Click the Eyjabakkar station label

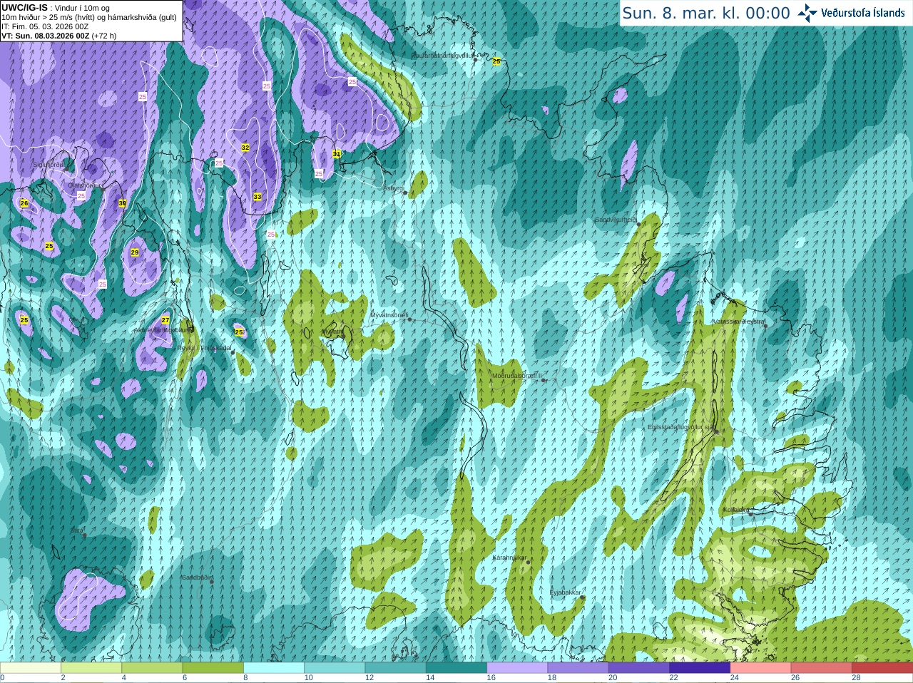[566, 592]
